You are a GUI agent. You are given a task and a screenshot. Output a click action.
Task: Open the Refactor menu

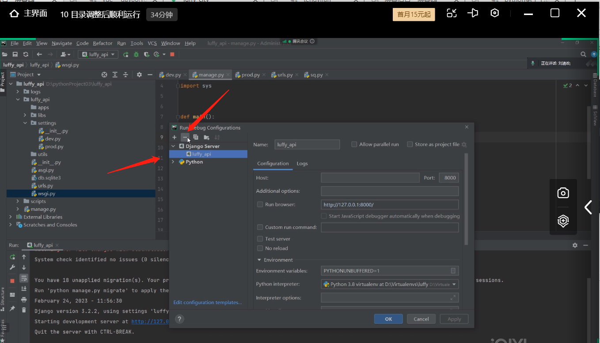(103, 43)
